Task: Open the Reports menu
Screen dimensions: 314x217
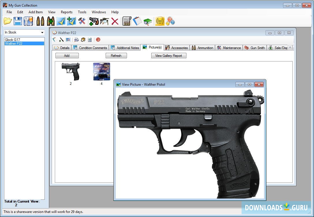Action: point(66,12)
